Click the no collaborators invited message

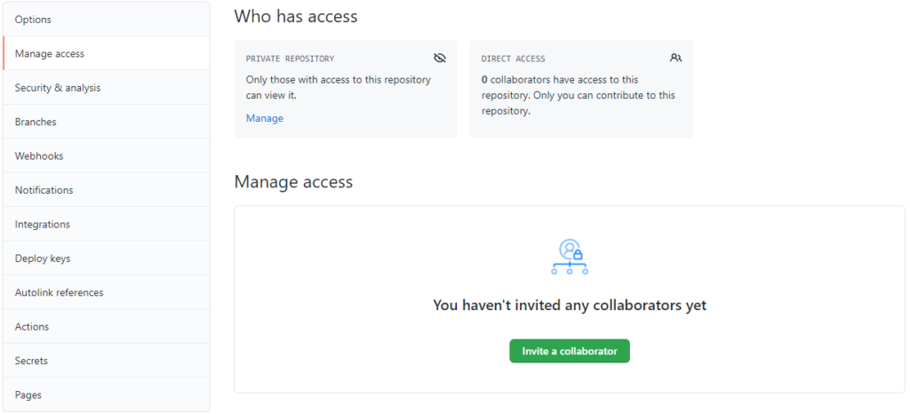(x=570, y=306)
